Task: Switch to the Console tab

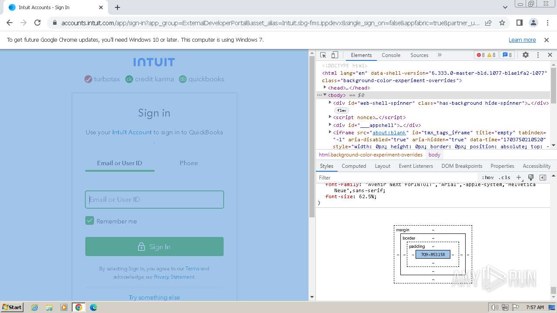Action: [391, 55]
